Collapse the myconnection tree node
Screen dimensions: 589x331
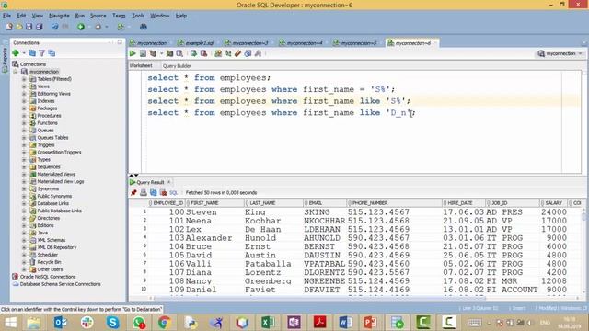coord(16,72)
